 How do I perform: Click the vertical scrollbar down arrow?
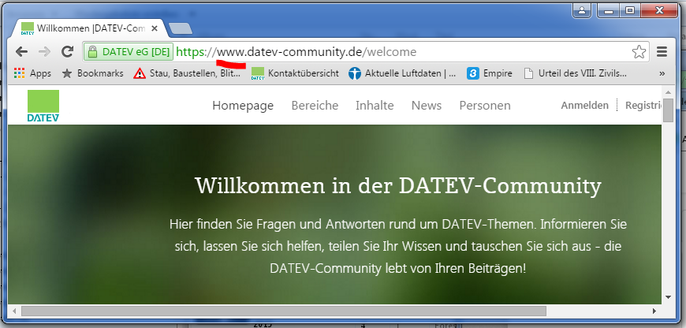(668, 297)
